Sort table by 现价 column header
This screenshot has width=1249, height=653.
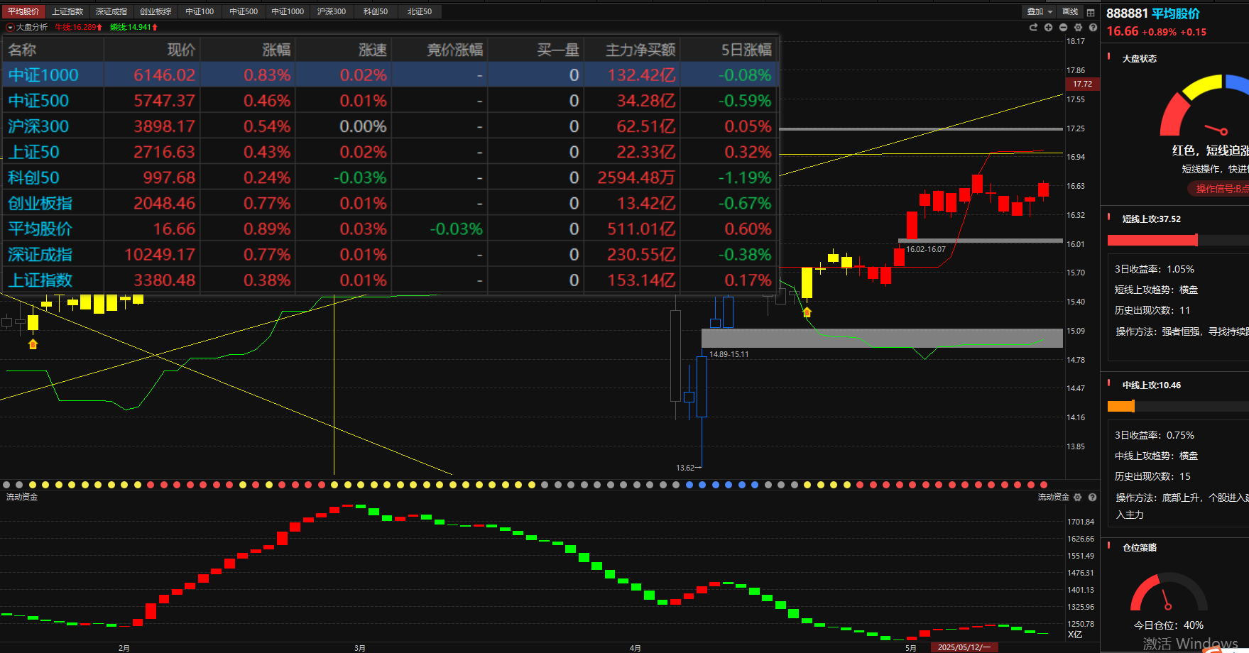(153, 50)
